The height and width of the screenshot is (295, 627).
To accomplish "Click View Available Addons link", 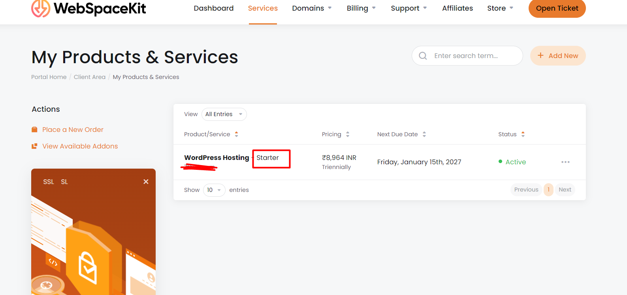I will pyautogui.click(x=80, y=146).
